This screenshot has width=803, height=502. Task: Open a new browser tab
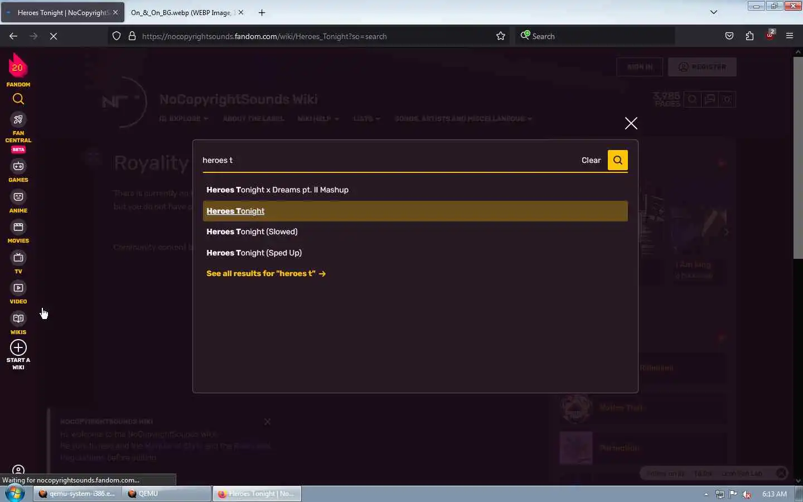click(x=262, y=12)
